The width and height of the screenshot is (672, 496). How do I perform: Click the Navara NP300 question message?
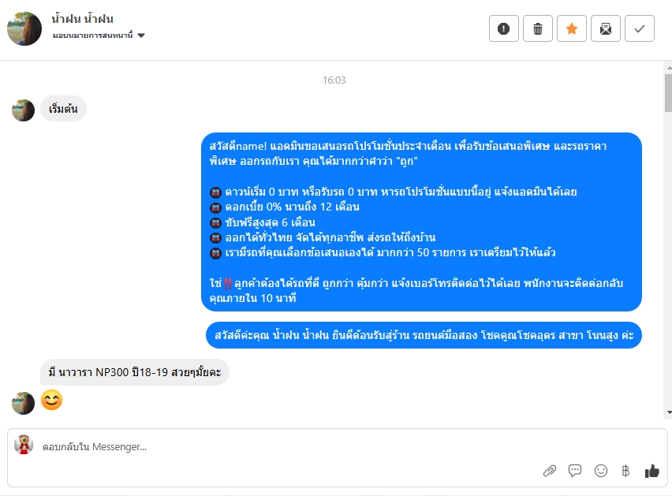135,372
